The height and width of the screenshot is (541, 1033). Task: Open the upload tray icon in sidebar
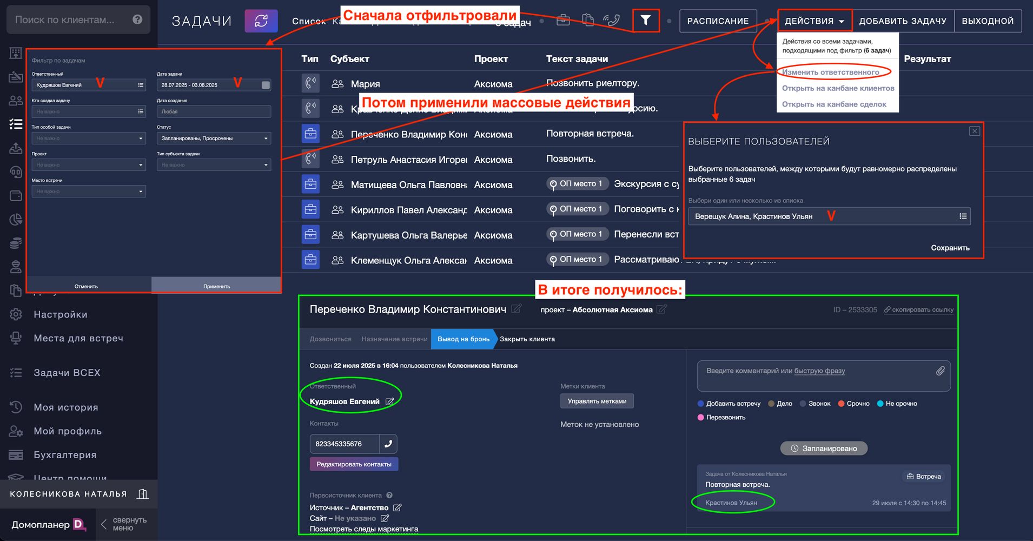(x=16, y=148)
